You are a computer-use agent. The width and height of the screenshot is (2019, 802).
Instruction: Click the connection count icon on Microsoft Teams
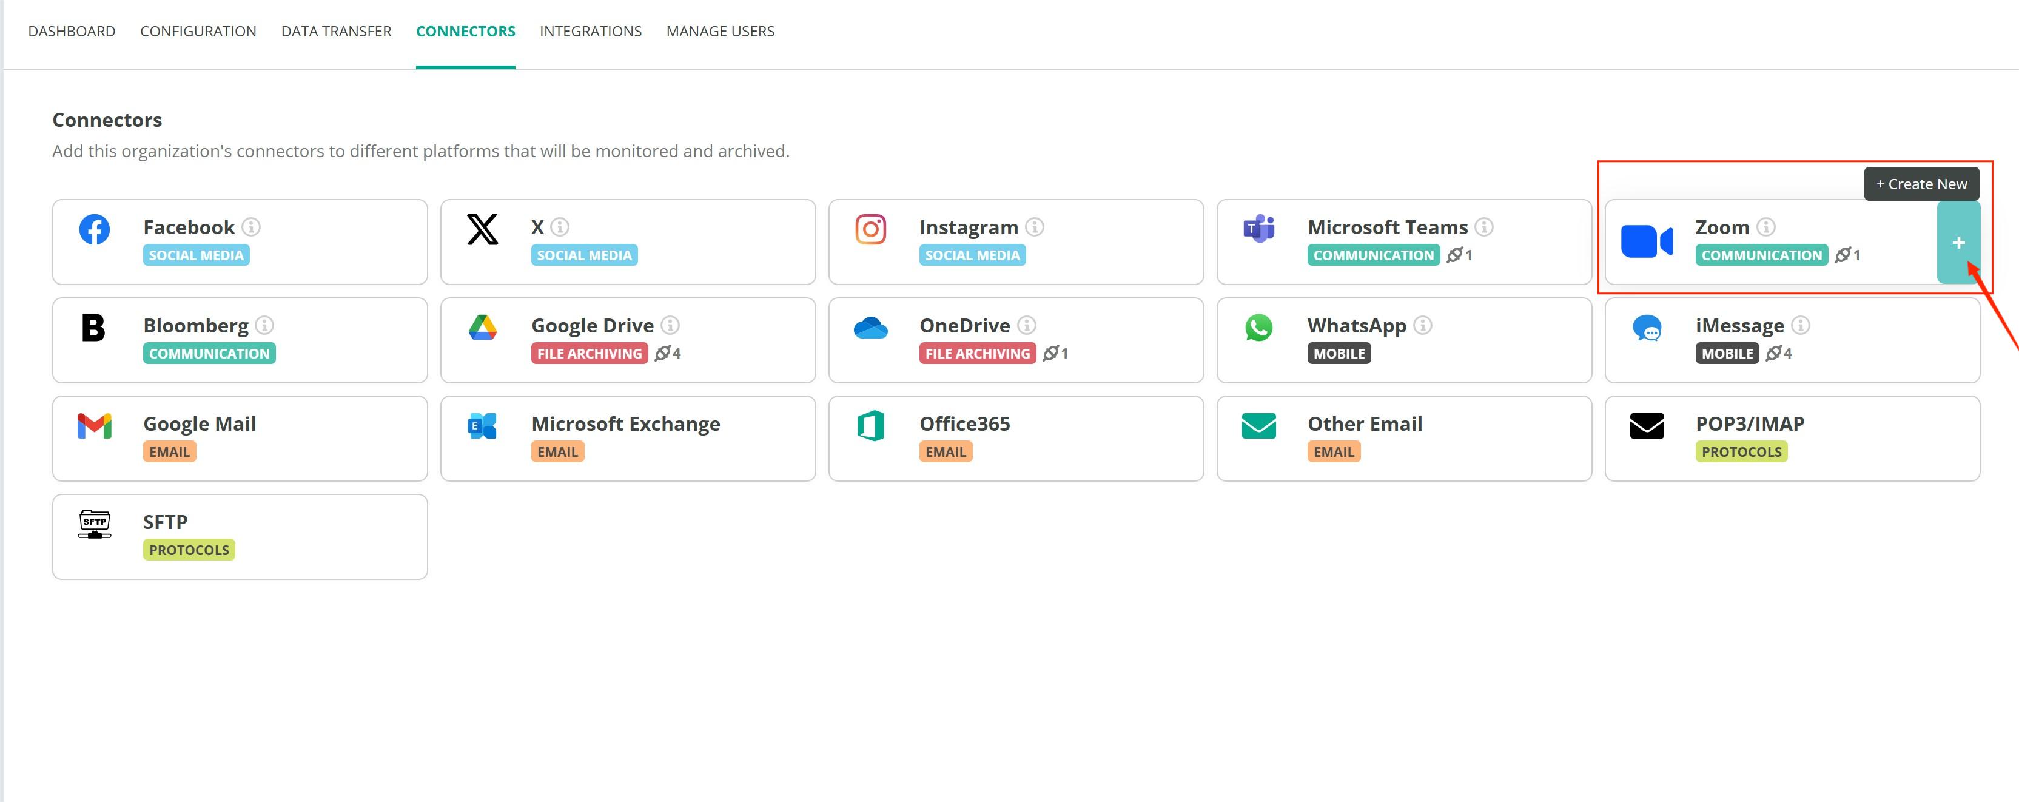(1455, 255)
